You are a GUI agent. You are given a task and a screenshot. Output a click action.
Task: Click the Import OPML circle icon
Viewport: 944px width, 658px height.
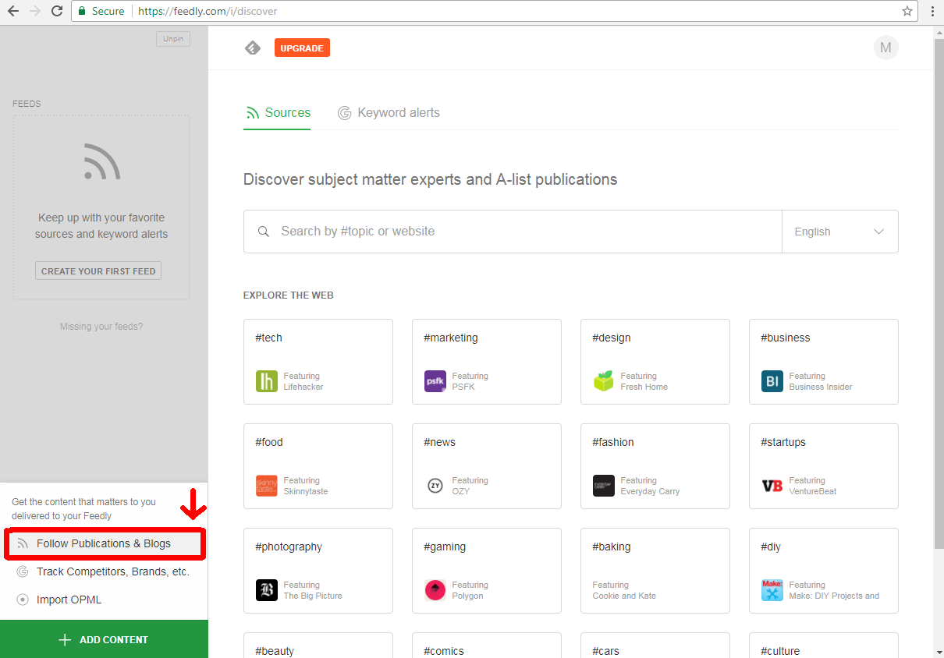(x=23, y=600)
